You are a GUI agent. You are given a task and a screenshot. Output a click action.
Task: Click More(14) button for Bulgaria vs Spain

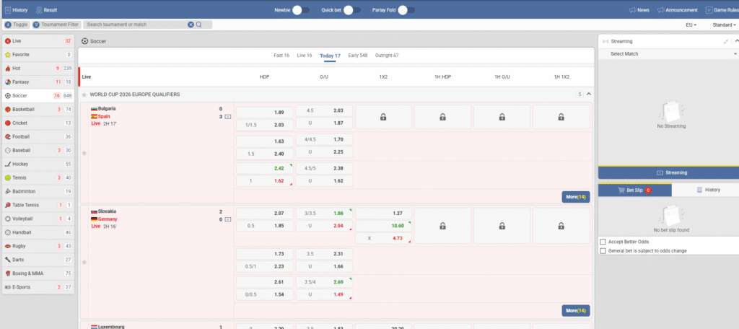(x=575, y=196)
